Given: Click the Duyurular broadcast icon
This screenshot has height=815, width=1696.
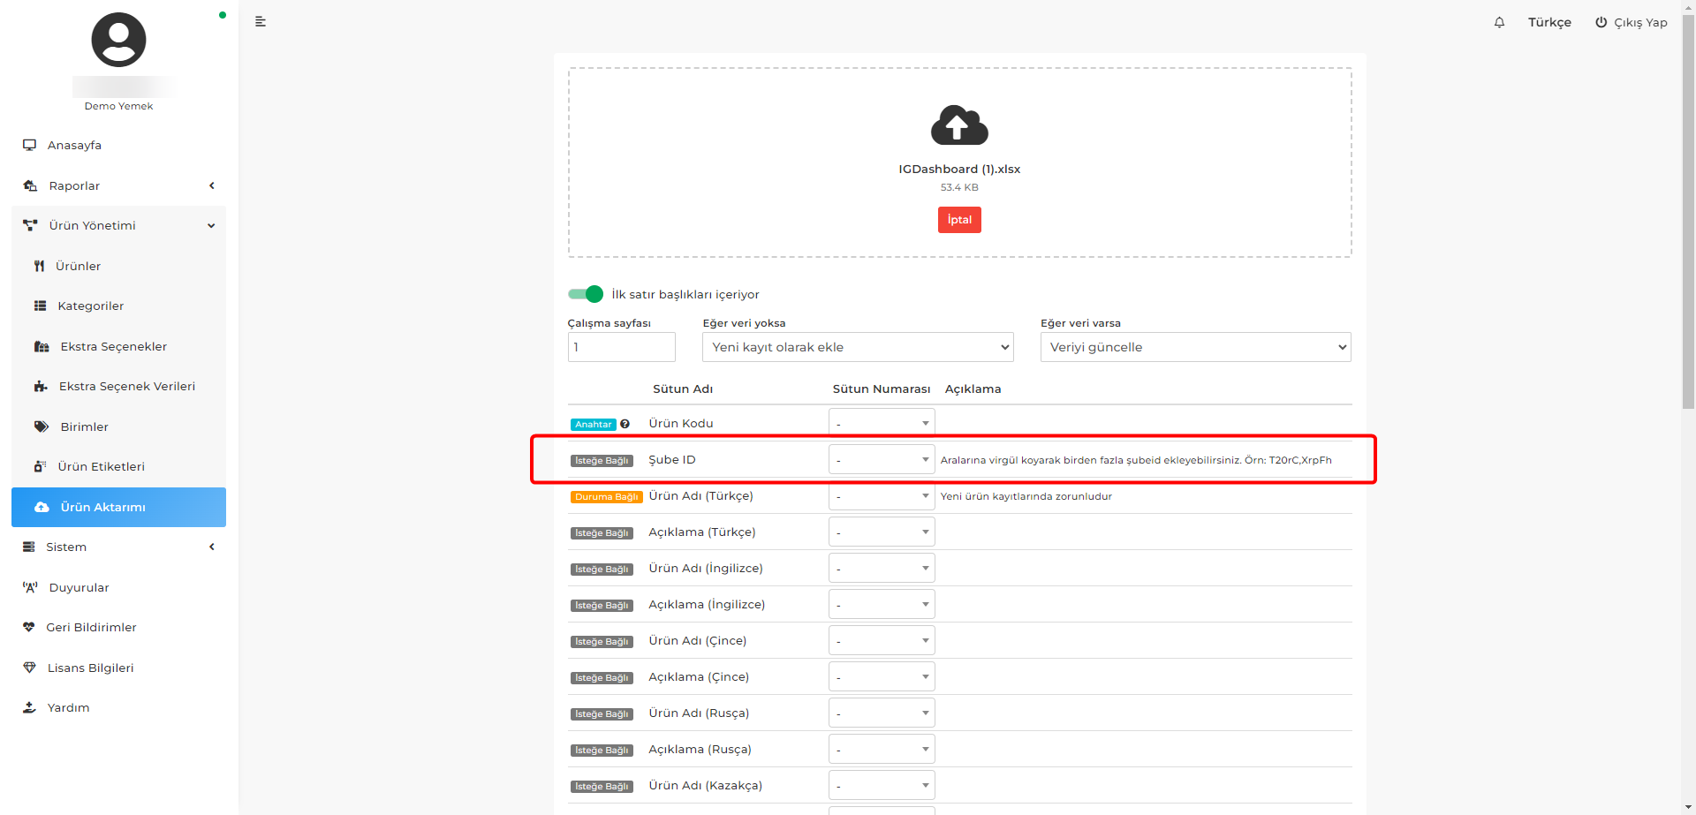Looking at the screenshot, I should click(x=30, y=587).
